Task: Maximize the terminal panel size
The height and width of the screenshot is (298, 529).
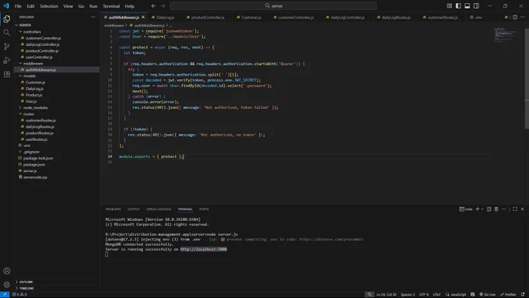Action: tap(515, 209)
